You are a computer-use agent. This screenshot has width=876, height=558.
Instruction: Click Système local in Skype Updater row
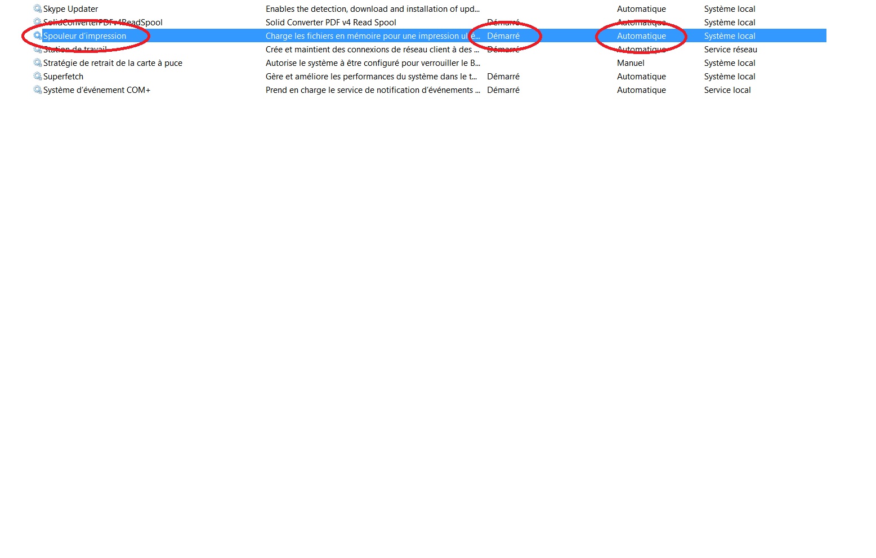[730, 9]
